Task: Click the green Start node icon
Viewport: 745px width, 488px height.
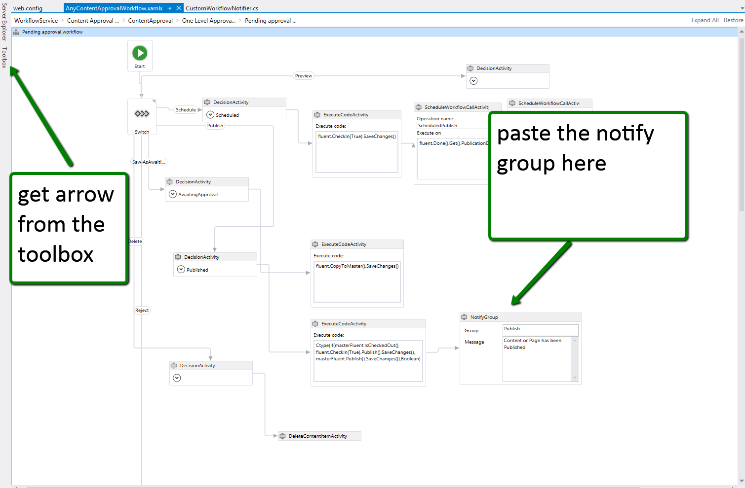Action: click(x=140, y=53)
